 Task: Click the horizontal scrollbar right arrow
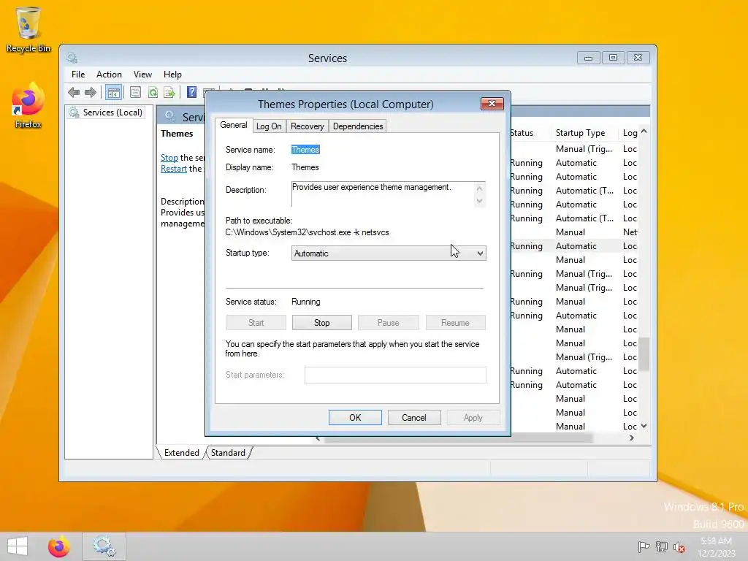[x=632, y=438]
